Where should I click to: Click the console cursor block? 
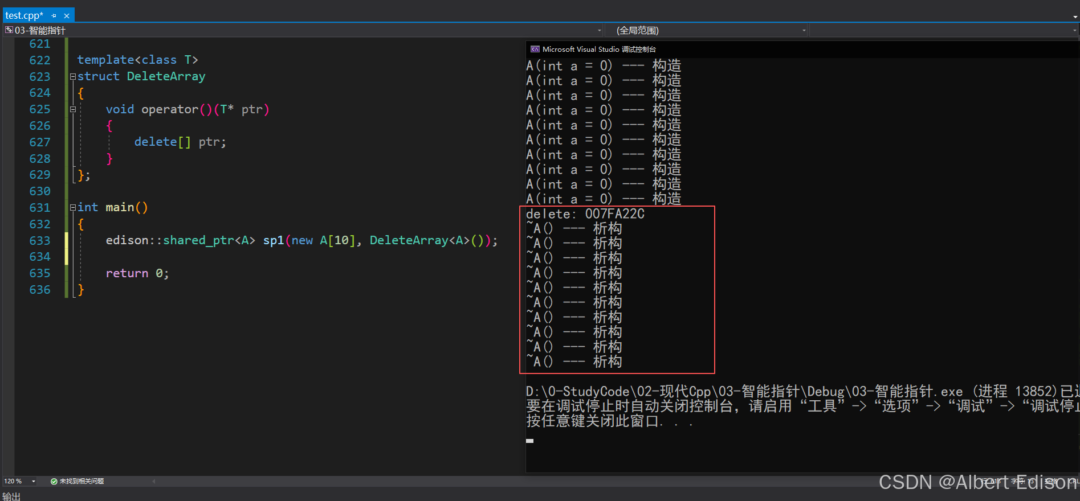click(530, 441)
